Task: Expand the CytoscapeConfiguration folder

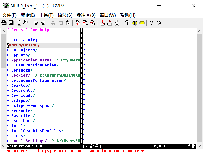Action: pyautogui.click(x=8, y=80)
